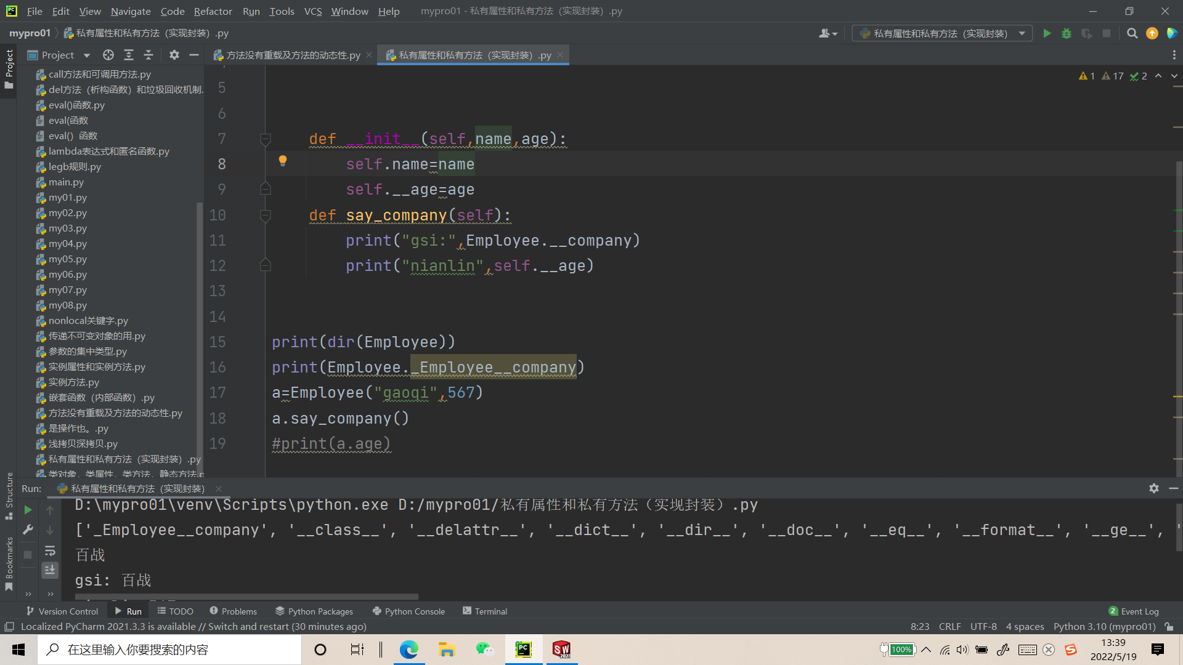Screen dimensions: 1183x665
Task: Open Python Packages tool window
Action: pos(314,611)
